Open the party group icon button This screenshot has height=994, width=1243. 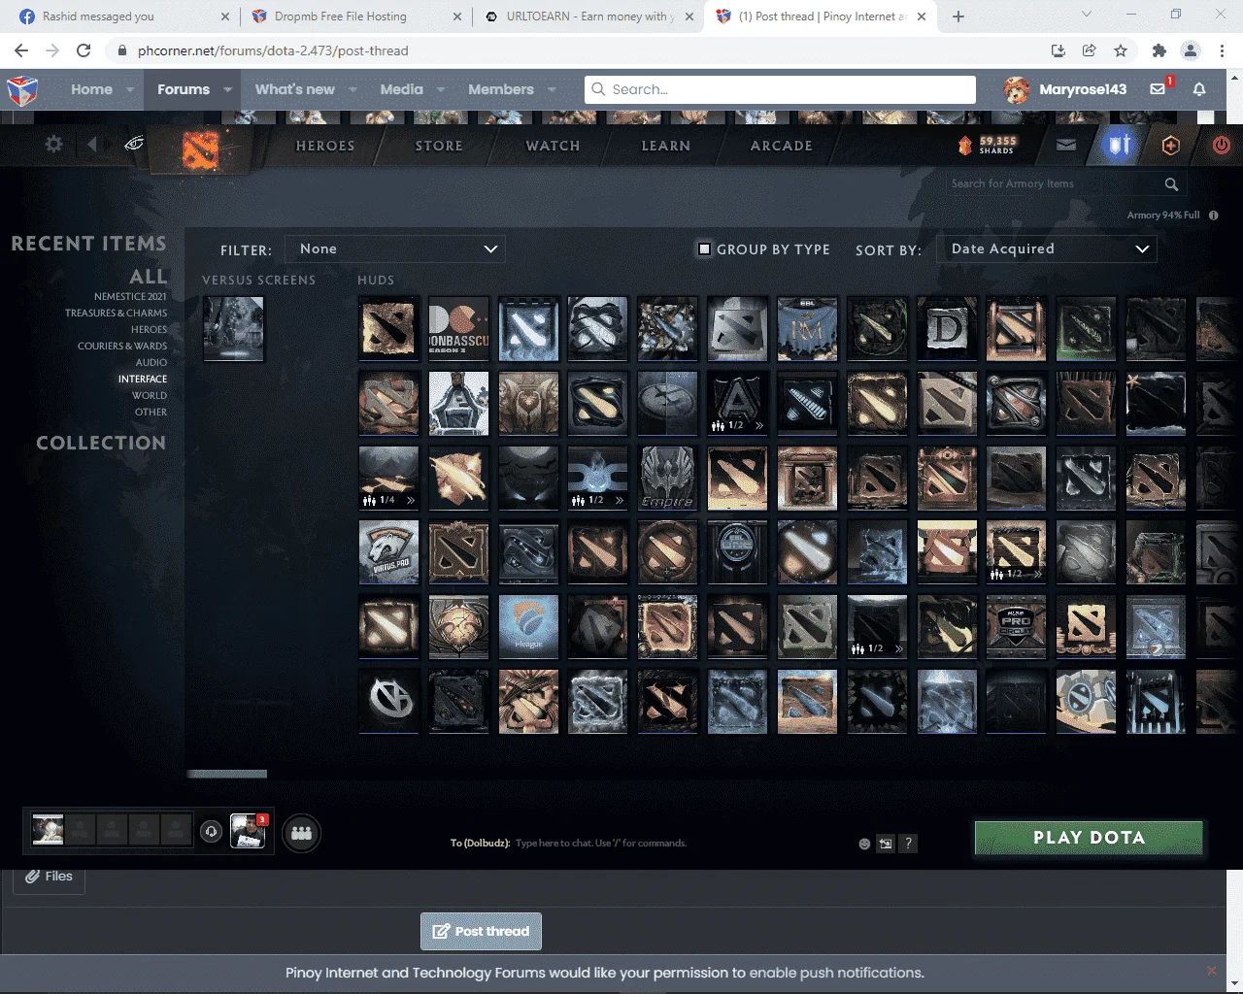pos(301,833)
